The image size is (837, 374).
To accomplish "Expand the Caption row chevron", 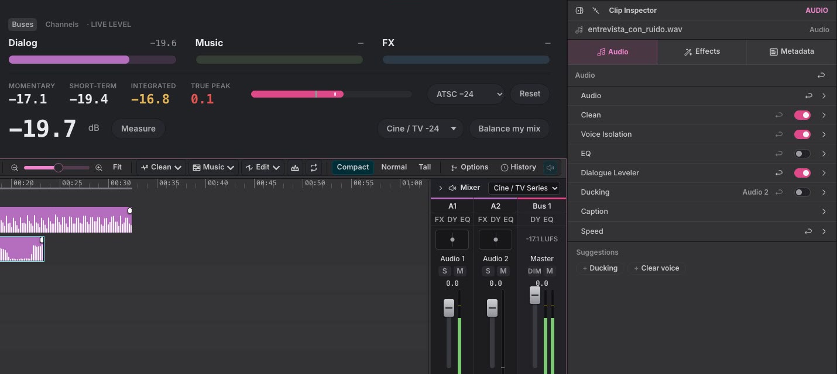I will (x=824, y=212).
